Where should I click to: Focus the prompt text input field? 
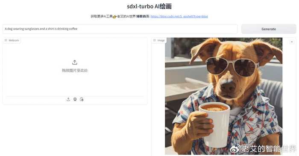pyautogui.click(x=120, y=29)
